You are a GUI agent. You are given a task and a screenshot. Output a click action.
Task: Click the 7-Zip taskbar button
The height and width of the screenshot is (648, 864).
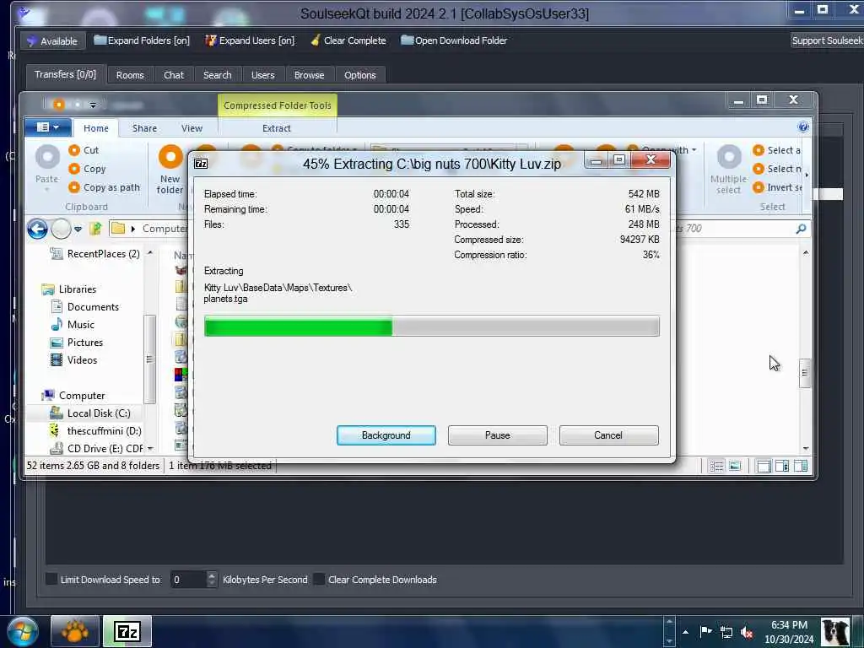click(x=127, y=631)
